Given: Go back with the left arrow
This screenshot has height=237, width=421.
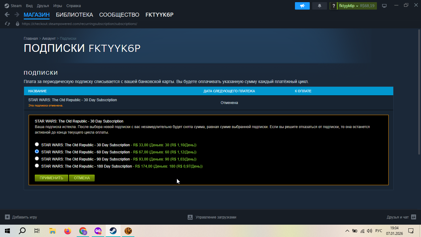Looking at the screenshot, I should point(7,15).
